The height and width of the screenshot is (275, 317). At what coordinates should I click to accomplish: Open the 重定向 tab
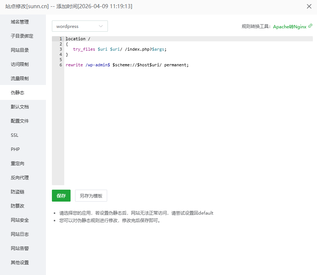[x=18, y=164]
